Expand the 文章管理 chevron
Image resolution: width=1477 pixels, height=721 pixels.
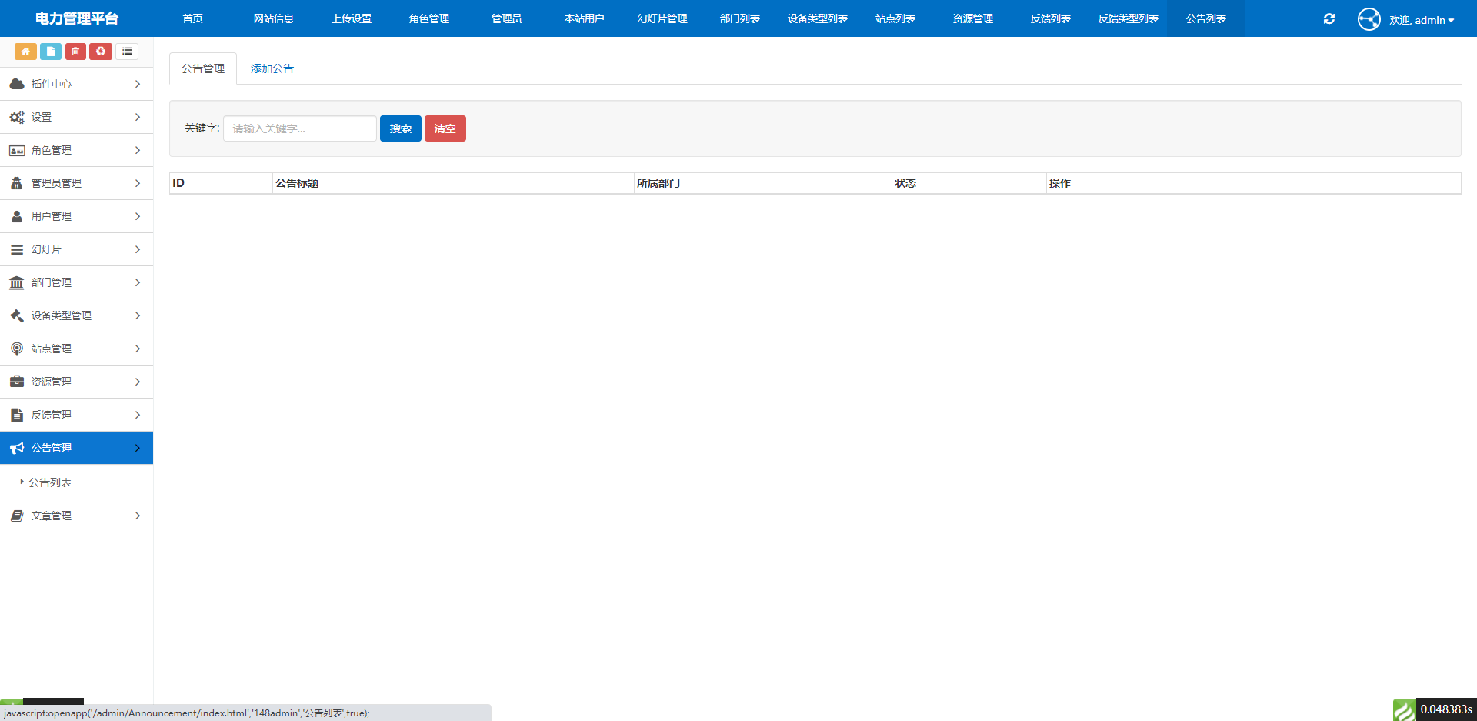[x=138, y=516]
